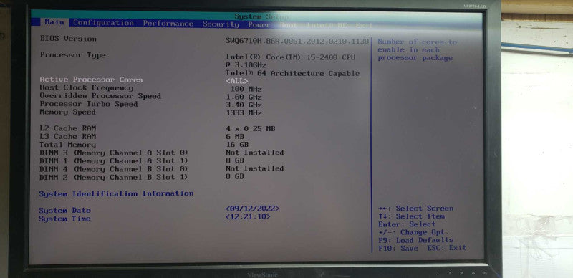This screenshot has height=278, width=573.
Task: Click the Select Screen key hint
Action: coord(416,208)
